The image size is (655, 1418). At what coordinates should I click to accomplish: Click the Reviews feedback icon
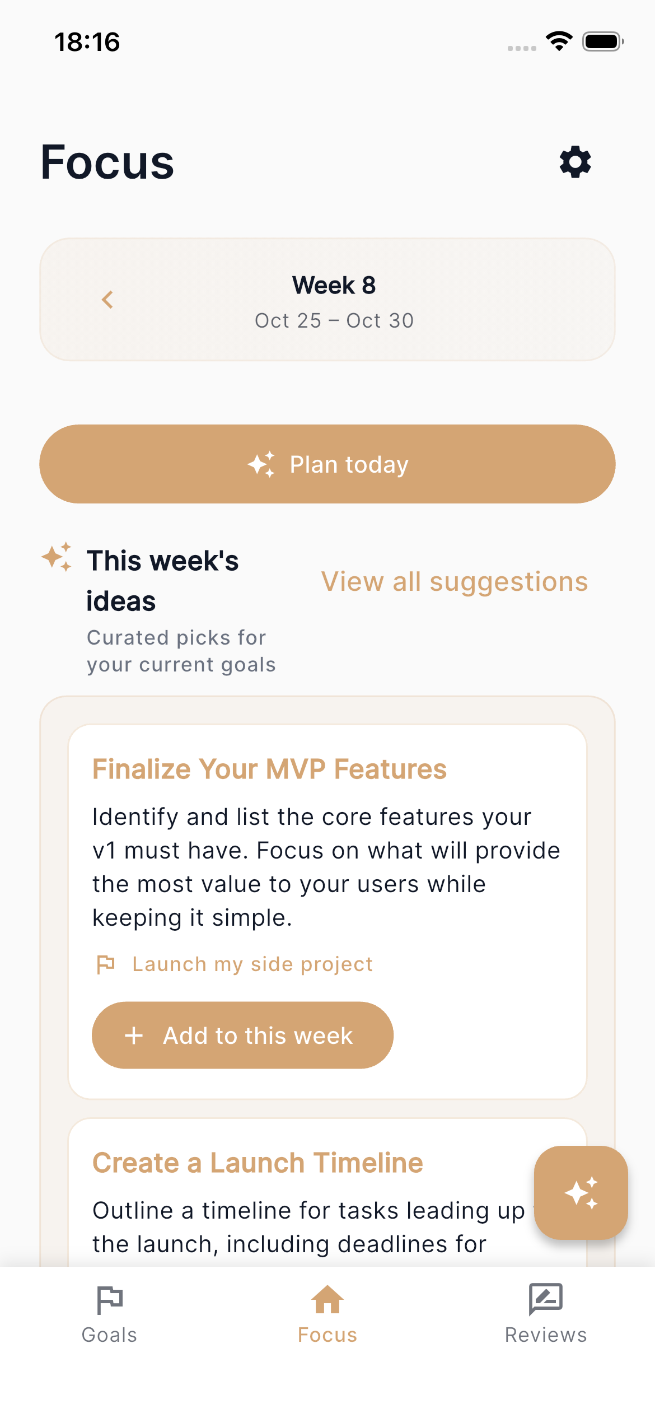click(545, 1300)
